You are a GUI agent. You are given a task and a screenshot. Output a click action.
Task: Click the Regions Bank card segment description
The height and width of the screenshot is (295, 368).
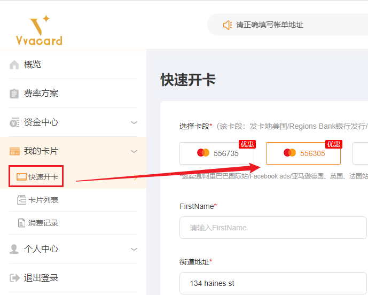[x=292, y=126]
